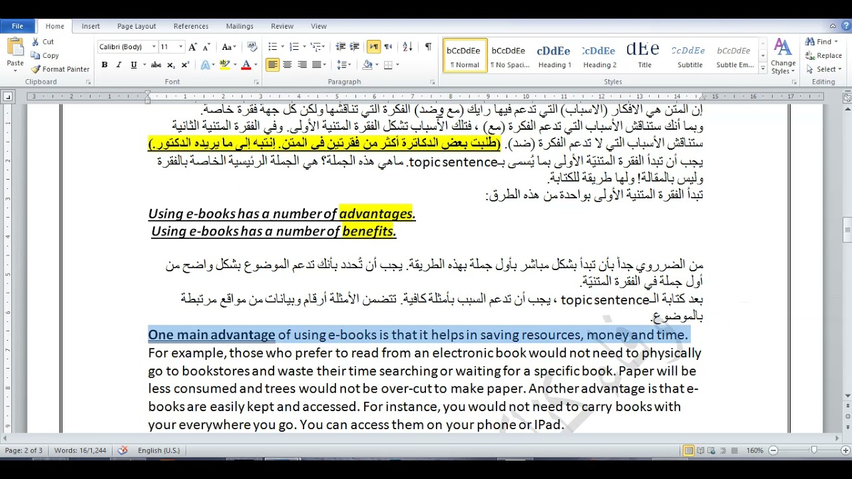The image size is (852, 479).
Task: Apply the Title style
Action: 644,56
